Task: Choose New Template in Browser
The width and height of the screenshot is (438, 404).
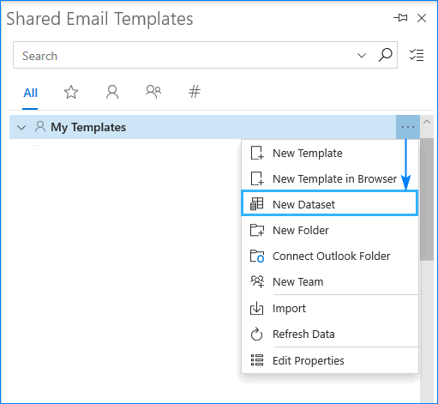Action: [x=330, y=179]
